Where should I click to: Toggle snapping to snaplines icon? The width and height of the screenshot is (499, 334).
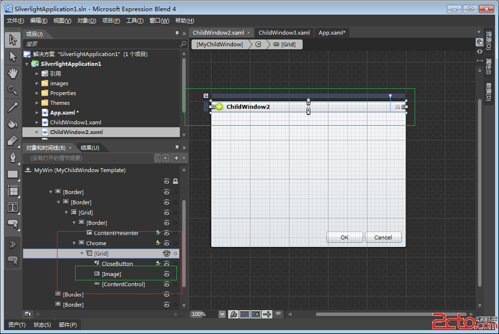[x=268, y=314]
